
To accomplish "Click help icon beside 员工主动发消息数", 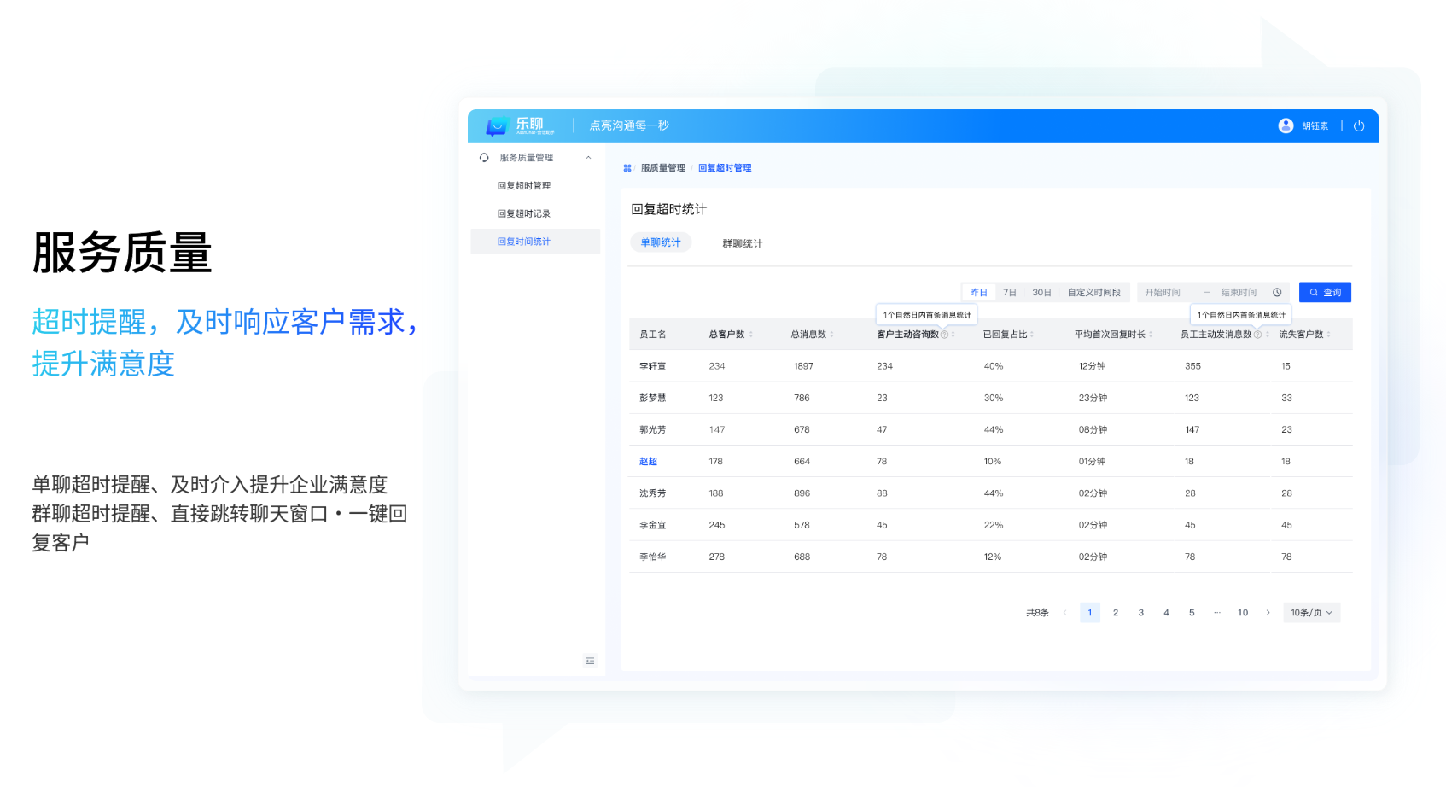I will point(1257,335).
